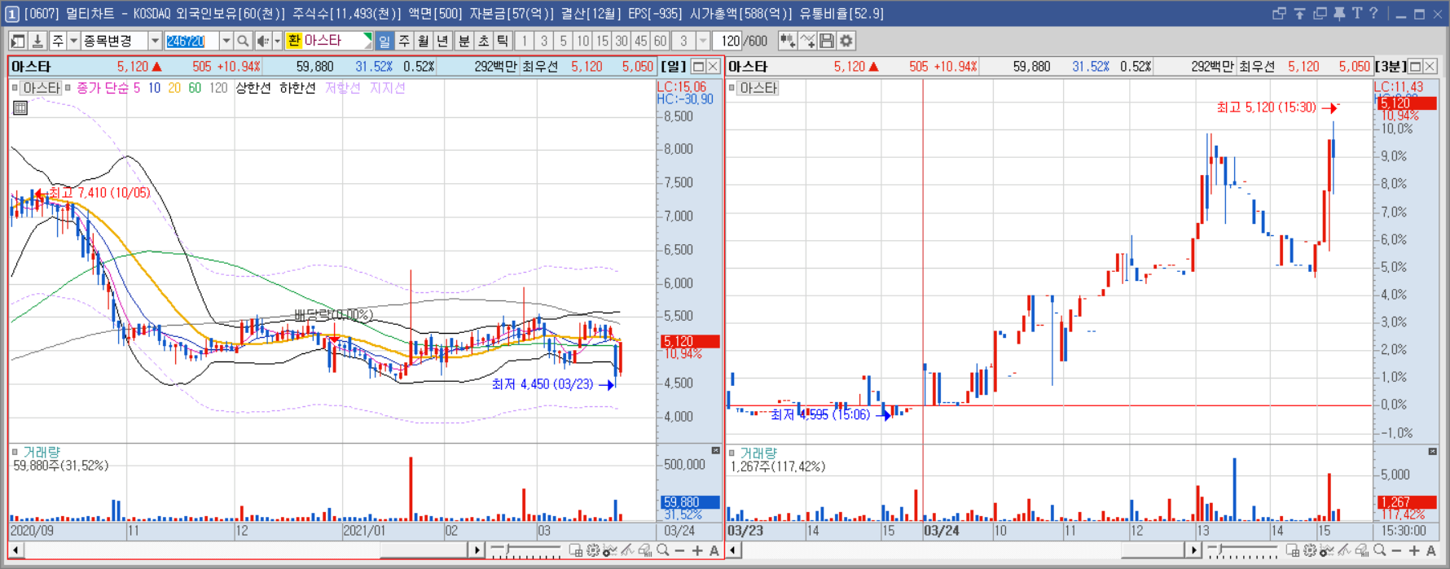
Task: Click the question mark help icon
Action: click(x=1373, y=13)
